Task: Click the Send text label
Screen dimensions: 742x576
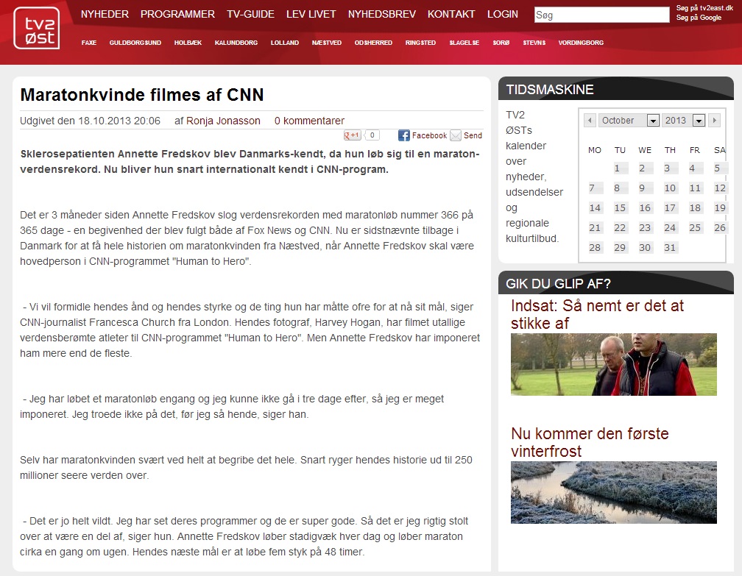Action: click(x=473, y=135)
